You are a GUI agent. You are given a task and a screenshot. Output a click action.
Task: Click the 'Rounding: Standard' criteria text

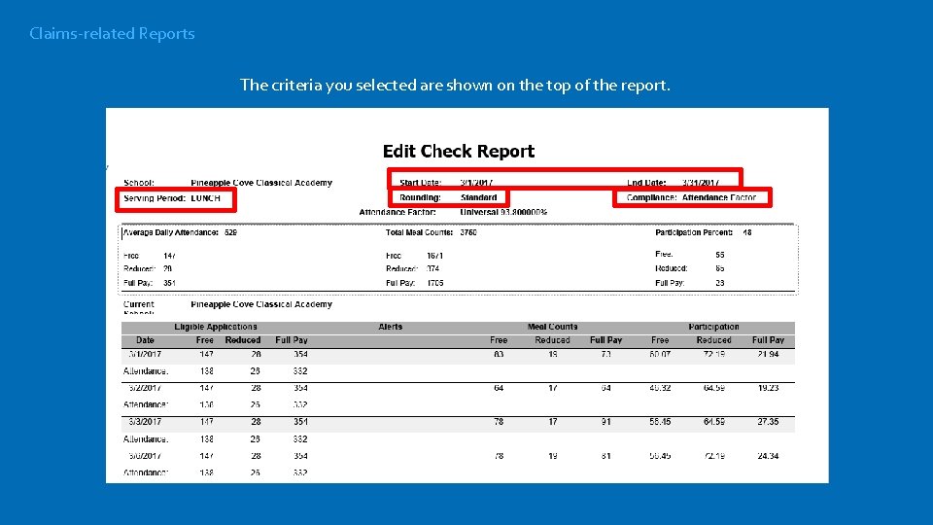tap(448, 197)
